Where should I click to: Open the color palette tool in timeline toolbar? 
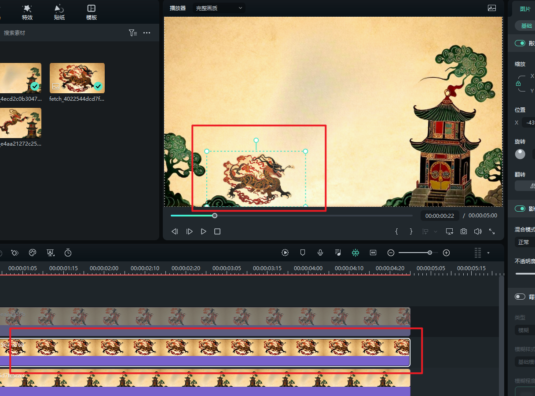click(x=32, y=253)
